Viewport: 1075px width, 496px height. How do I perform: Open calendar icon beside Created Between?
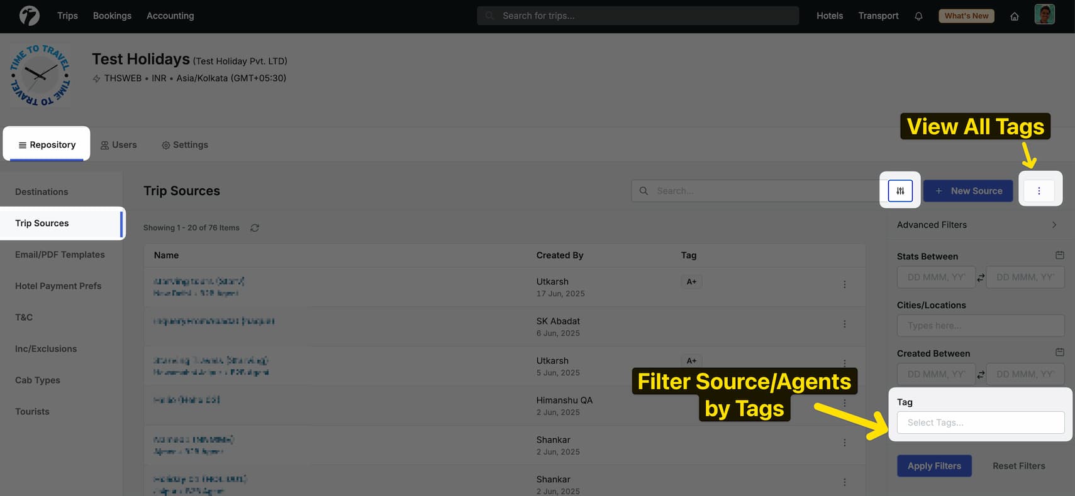tap(1059, 353)
